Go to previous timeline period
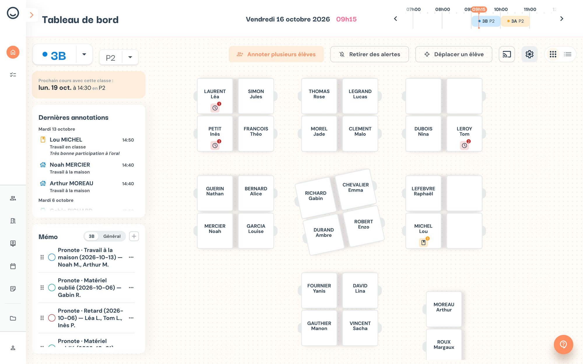 (396, 19)
